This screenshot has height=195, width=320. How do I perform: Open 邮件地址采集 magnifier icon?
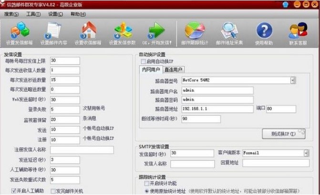point(229,31)
